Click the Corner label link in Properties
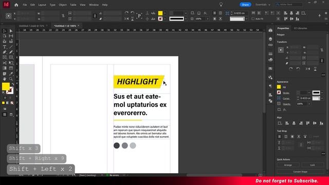This screenshot has height=185, width=329. pyautogui.click(x=286, y=98)
